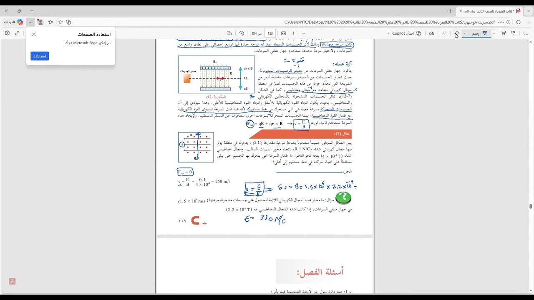This screenshot has width=534, height=300.
Task: Click the example 7 field diagram figure
Action: pyautogui.click(x=196, y=147)
